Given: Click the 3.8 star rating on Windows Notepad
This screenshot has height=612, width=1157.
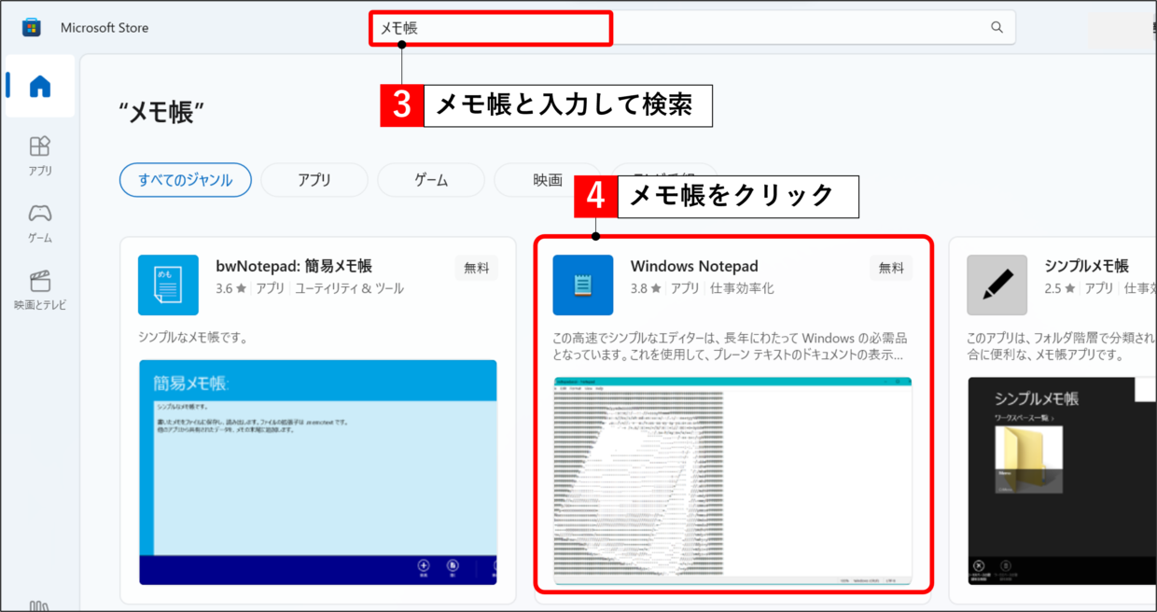Looking at the screenshot, I should (x=646, y=289).
